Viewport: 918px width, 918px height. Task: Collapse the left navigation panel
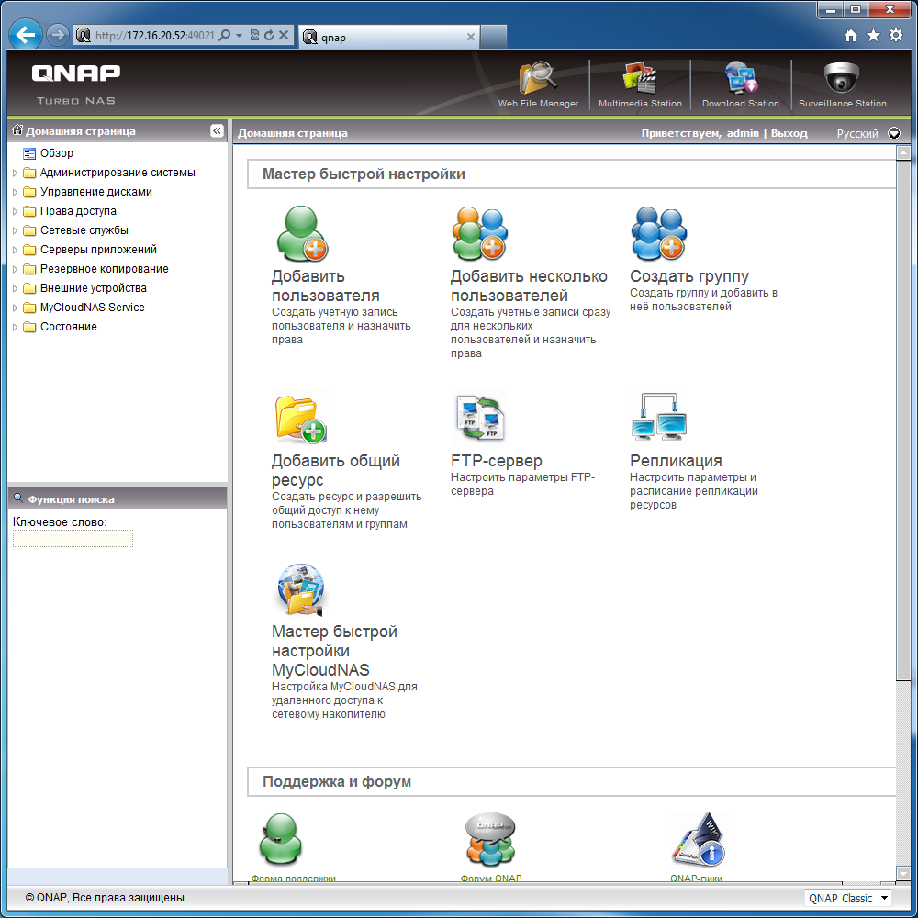click(217, 130)
